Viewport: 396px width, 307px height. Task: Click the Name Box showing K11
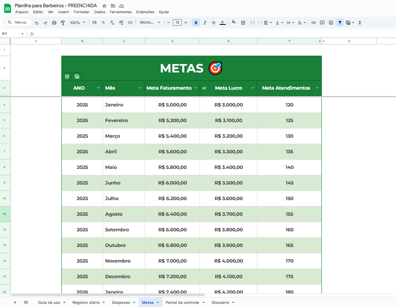point(12,34)
